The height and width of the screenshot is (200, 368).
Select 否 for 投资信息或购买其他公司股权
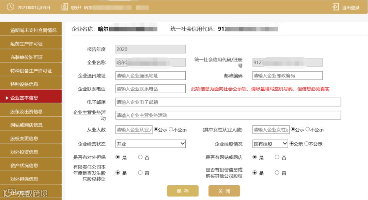click(277, 173)
